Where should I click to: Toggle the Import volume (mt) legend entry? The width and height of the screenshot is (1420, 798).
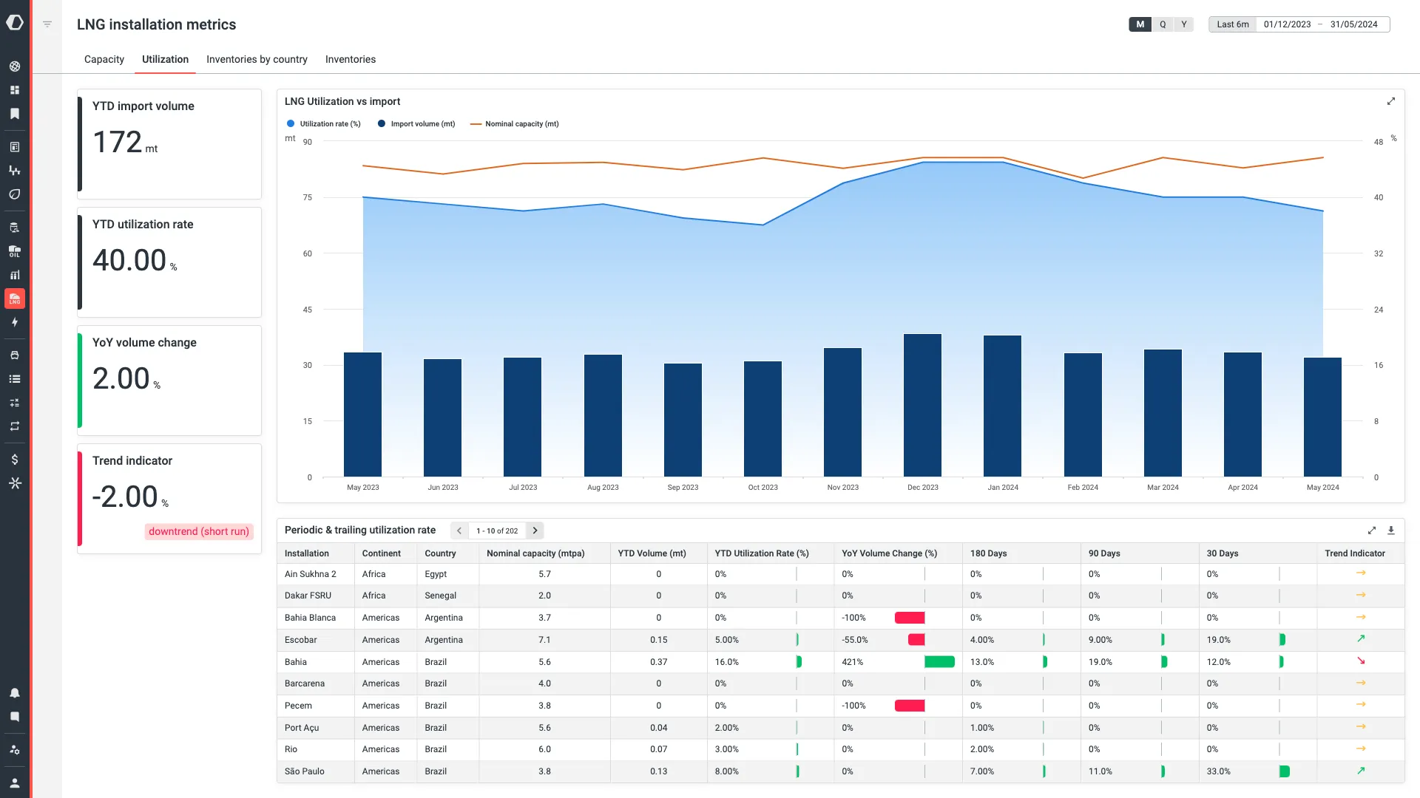pos(416,123)
